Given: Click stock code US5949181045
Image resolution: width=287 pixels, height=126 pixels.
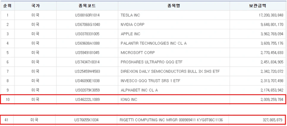Looking at the screenshot, I should point(87,53).
